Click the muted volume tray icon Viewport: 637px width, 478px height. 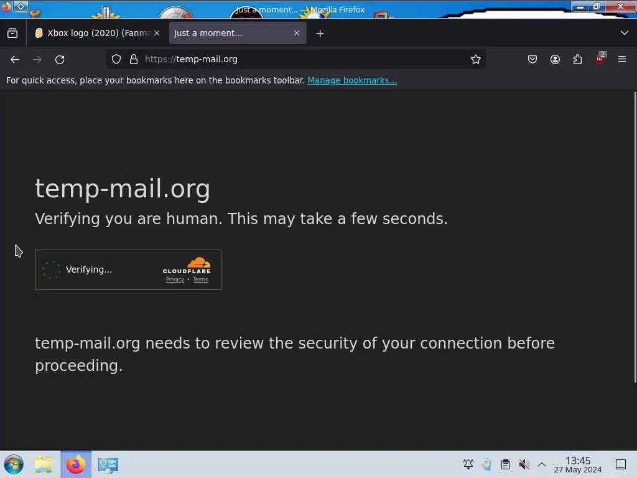tap(524, 464)
